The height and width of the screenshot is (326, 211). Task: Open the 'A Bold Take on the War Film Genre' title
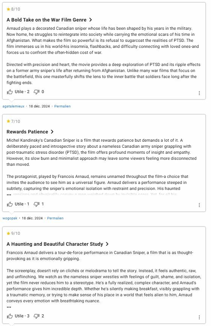tap(49, 20)
